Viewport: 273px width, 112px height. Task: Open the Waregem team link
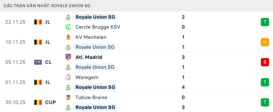pyautogui.click(x=87, y=77)
